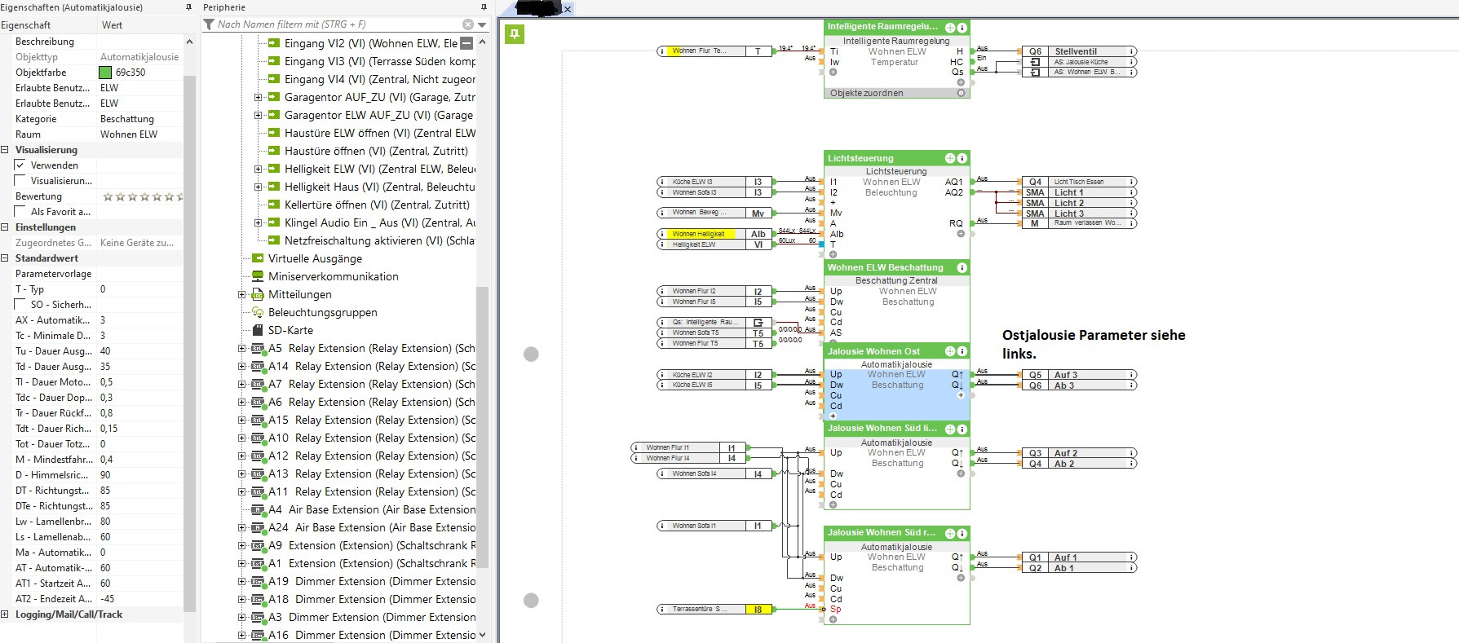Image resolution: width=1459 pixels, height=643 pixels.
Task: Click move-handle icon on Intelligente Raumregelung block
Action: [950, 28]
